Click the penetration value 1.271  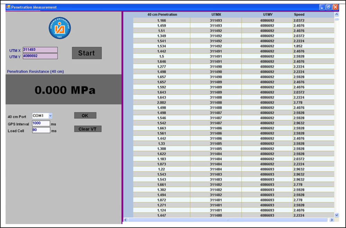[162, 205]
